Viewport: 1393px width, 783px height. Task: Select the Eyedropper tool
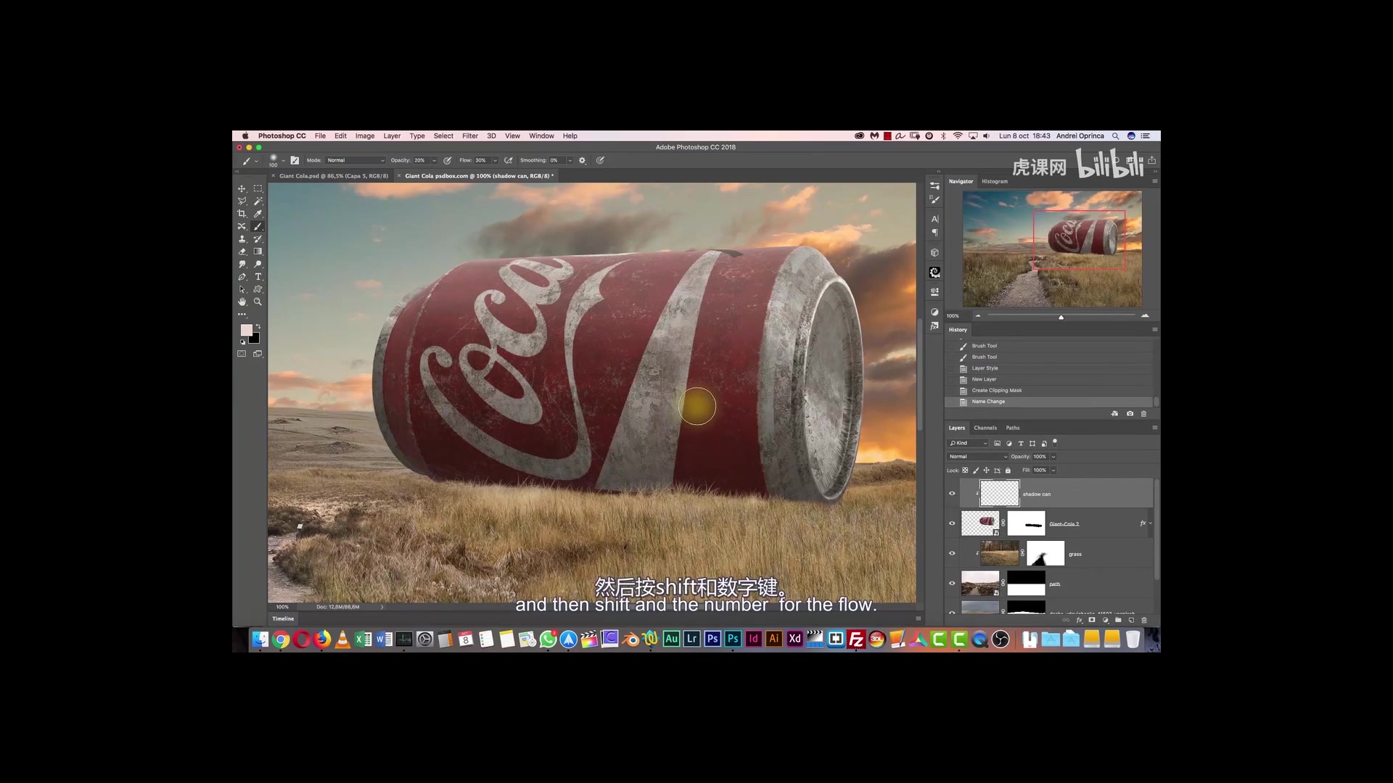(258, 214)
